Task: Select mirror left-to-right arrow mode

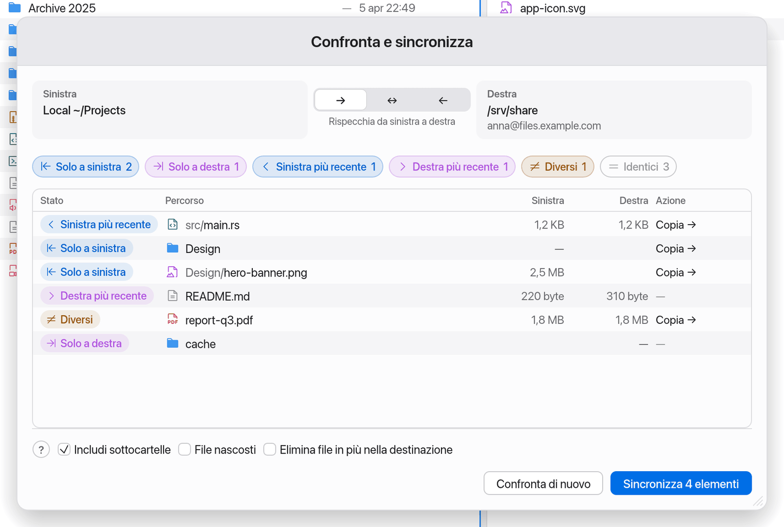Action: click(341, 100)
